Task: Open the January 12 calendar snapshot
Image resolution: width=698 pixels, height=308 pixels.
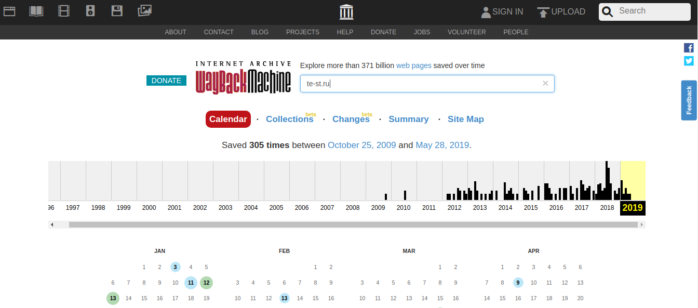Action: tap(206, 283)
